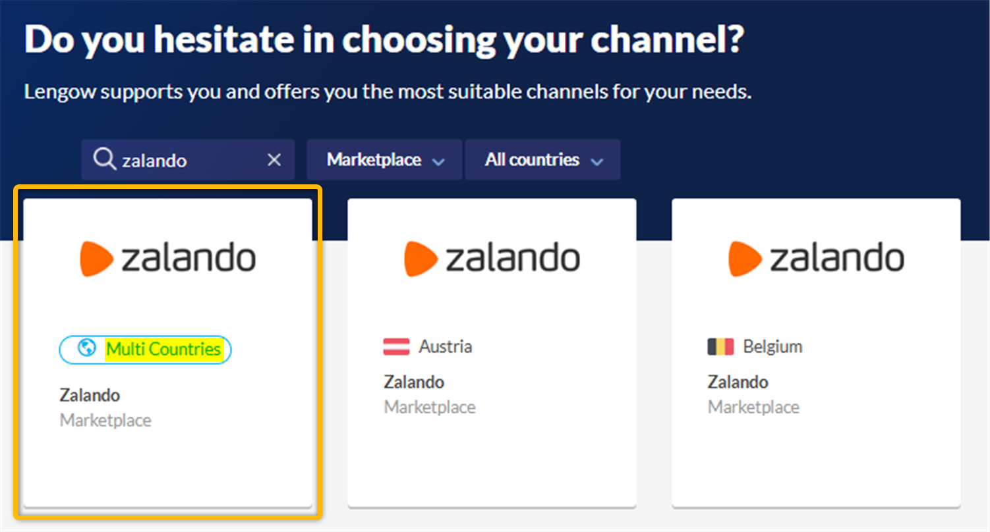The height and width of the screenshot is (532, 990).
Task: Click the Zalando logo on Austria card
Action: (x=492, y=258)
